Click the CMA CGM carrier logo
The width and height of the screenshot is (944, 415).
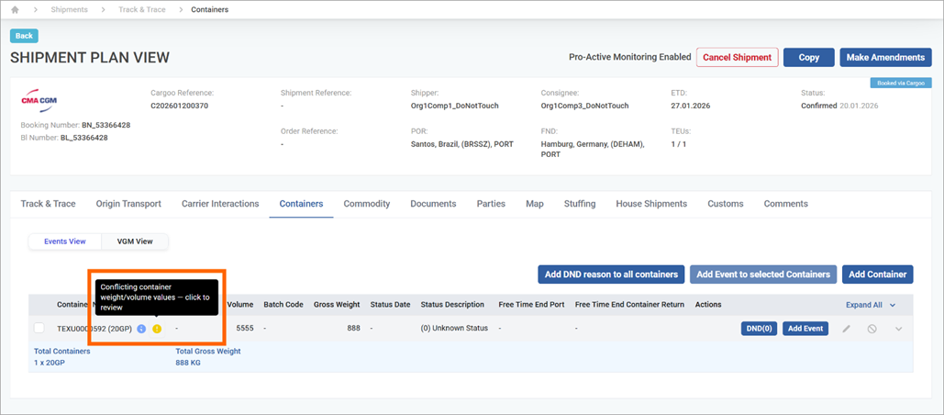coord(39,101)
